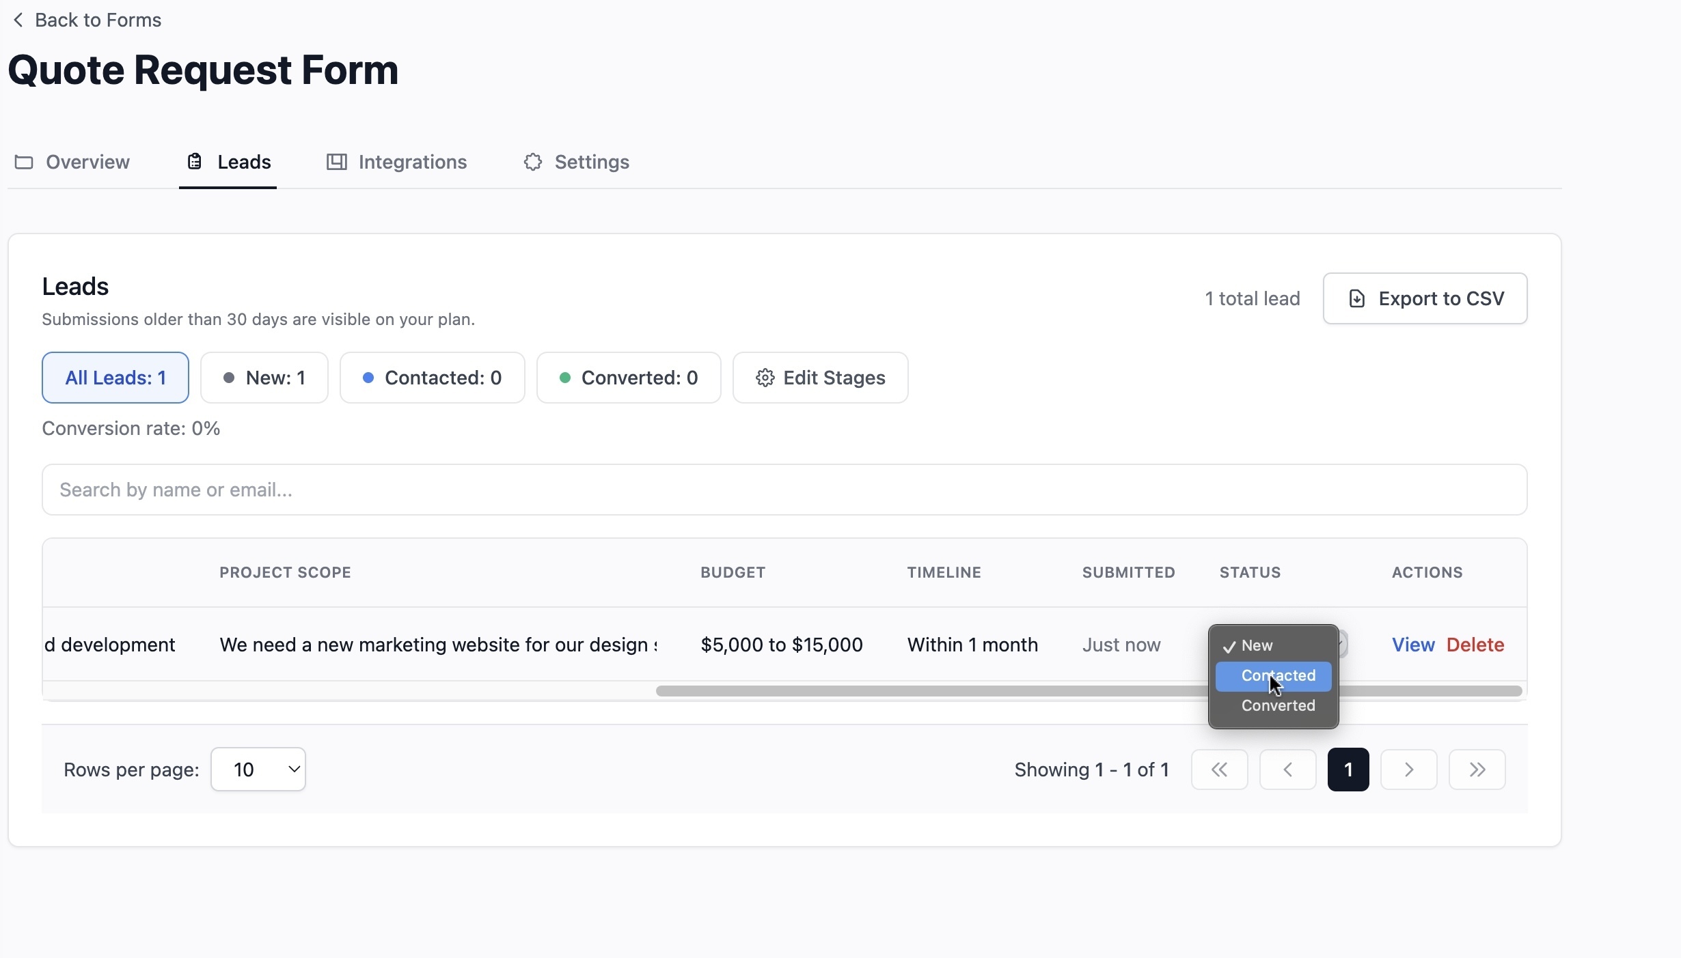Click the 'Within 1 month' timeline cell

click(x=972, y=645)
